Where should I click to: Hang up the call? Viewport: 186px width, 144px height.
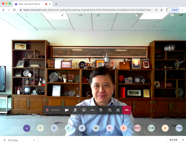(127, 110)
